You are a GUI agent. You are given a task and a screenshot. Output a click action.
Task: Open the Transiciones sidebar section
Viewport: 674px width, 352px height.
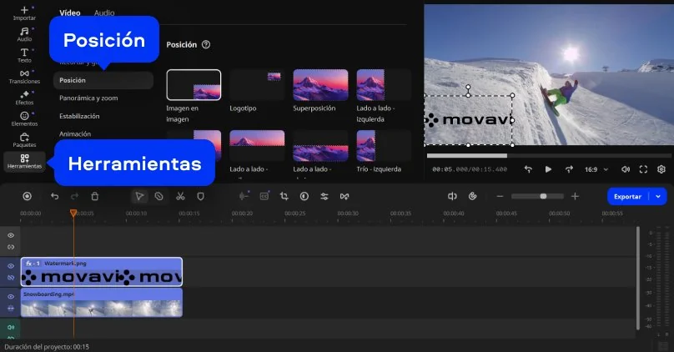[x=24, y=77]
